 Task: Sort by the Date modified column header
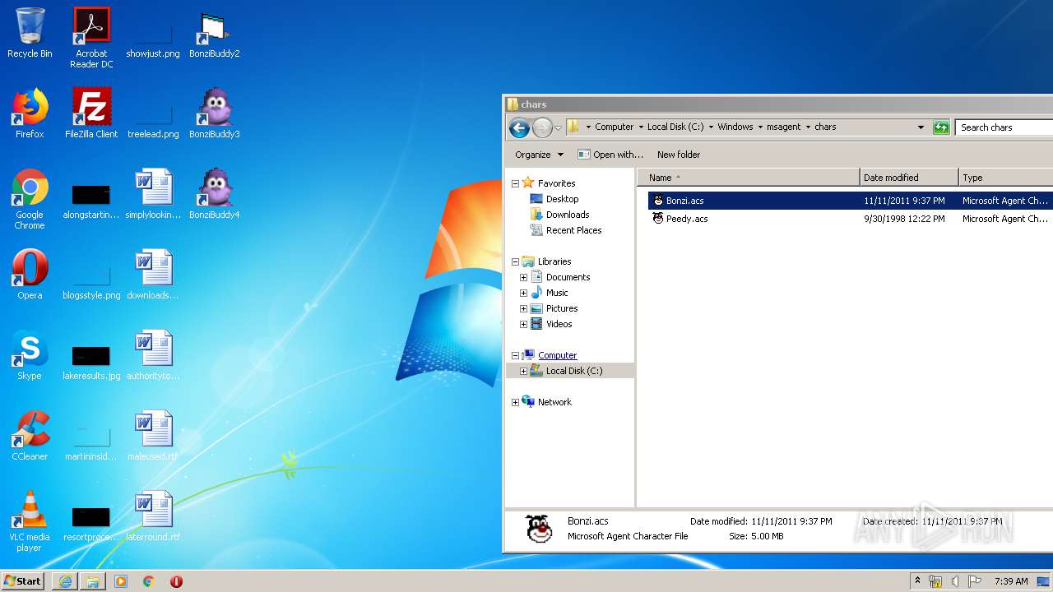tap(909, 178)
